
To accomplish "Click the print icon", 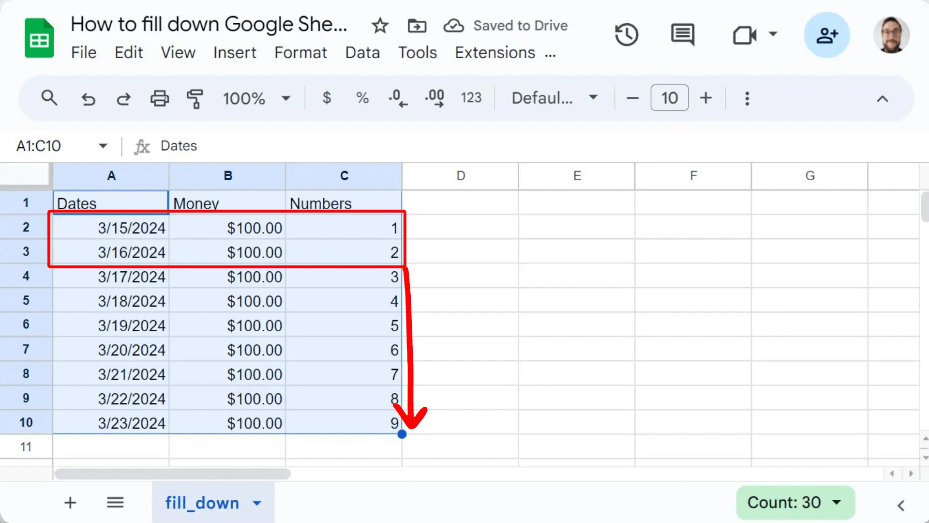I will [159, 99].
